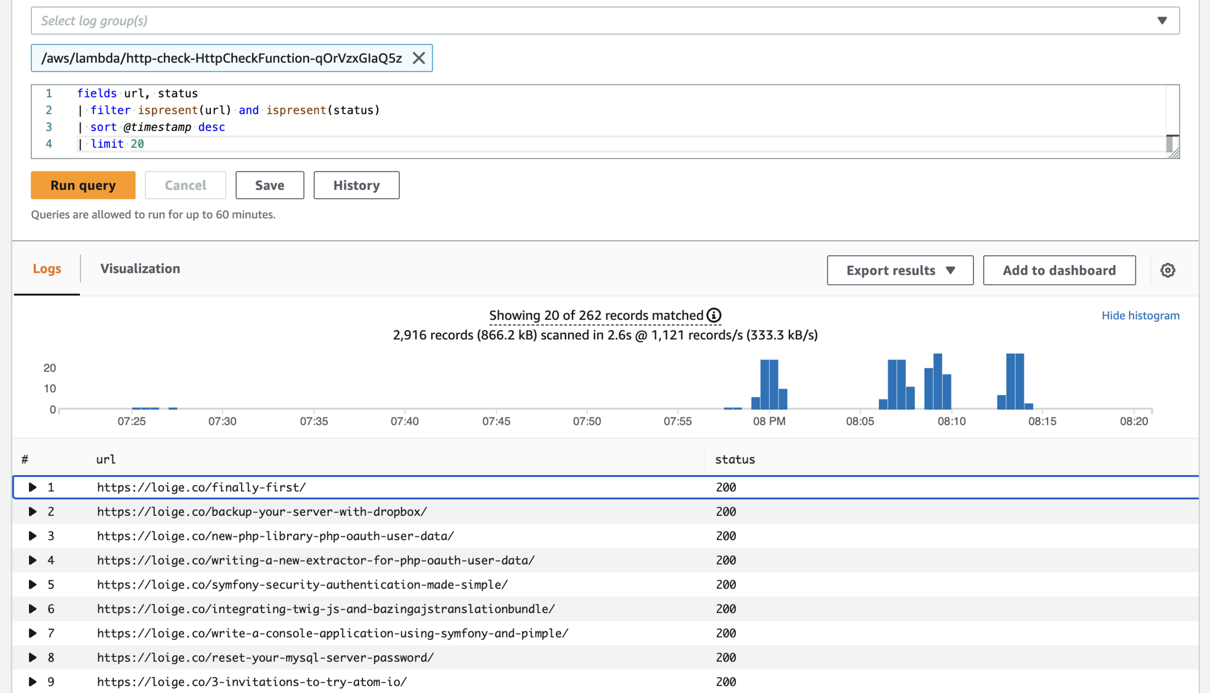Expand row 2 backup-your-server-with-dropbox entry
The width and height of the screenshot is (1210, 693).
[x=32, y=511]
